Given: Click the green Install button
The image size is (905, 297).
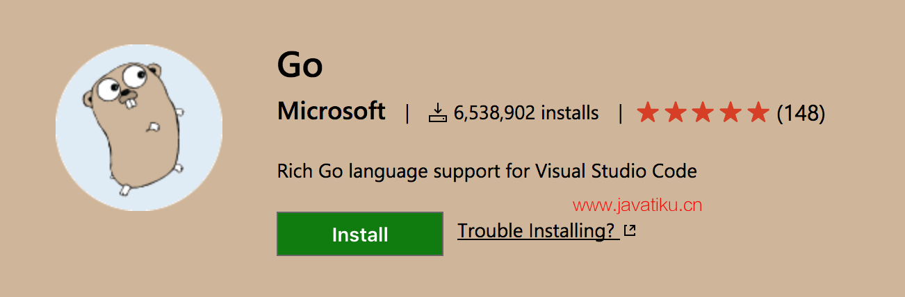Looking at the screenshot, I should 360,234.
